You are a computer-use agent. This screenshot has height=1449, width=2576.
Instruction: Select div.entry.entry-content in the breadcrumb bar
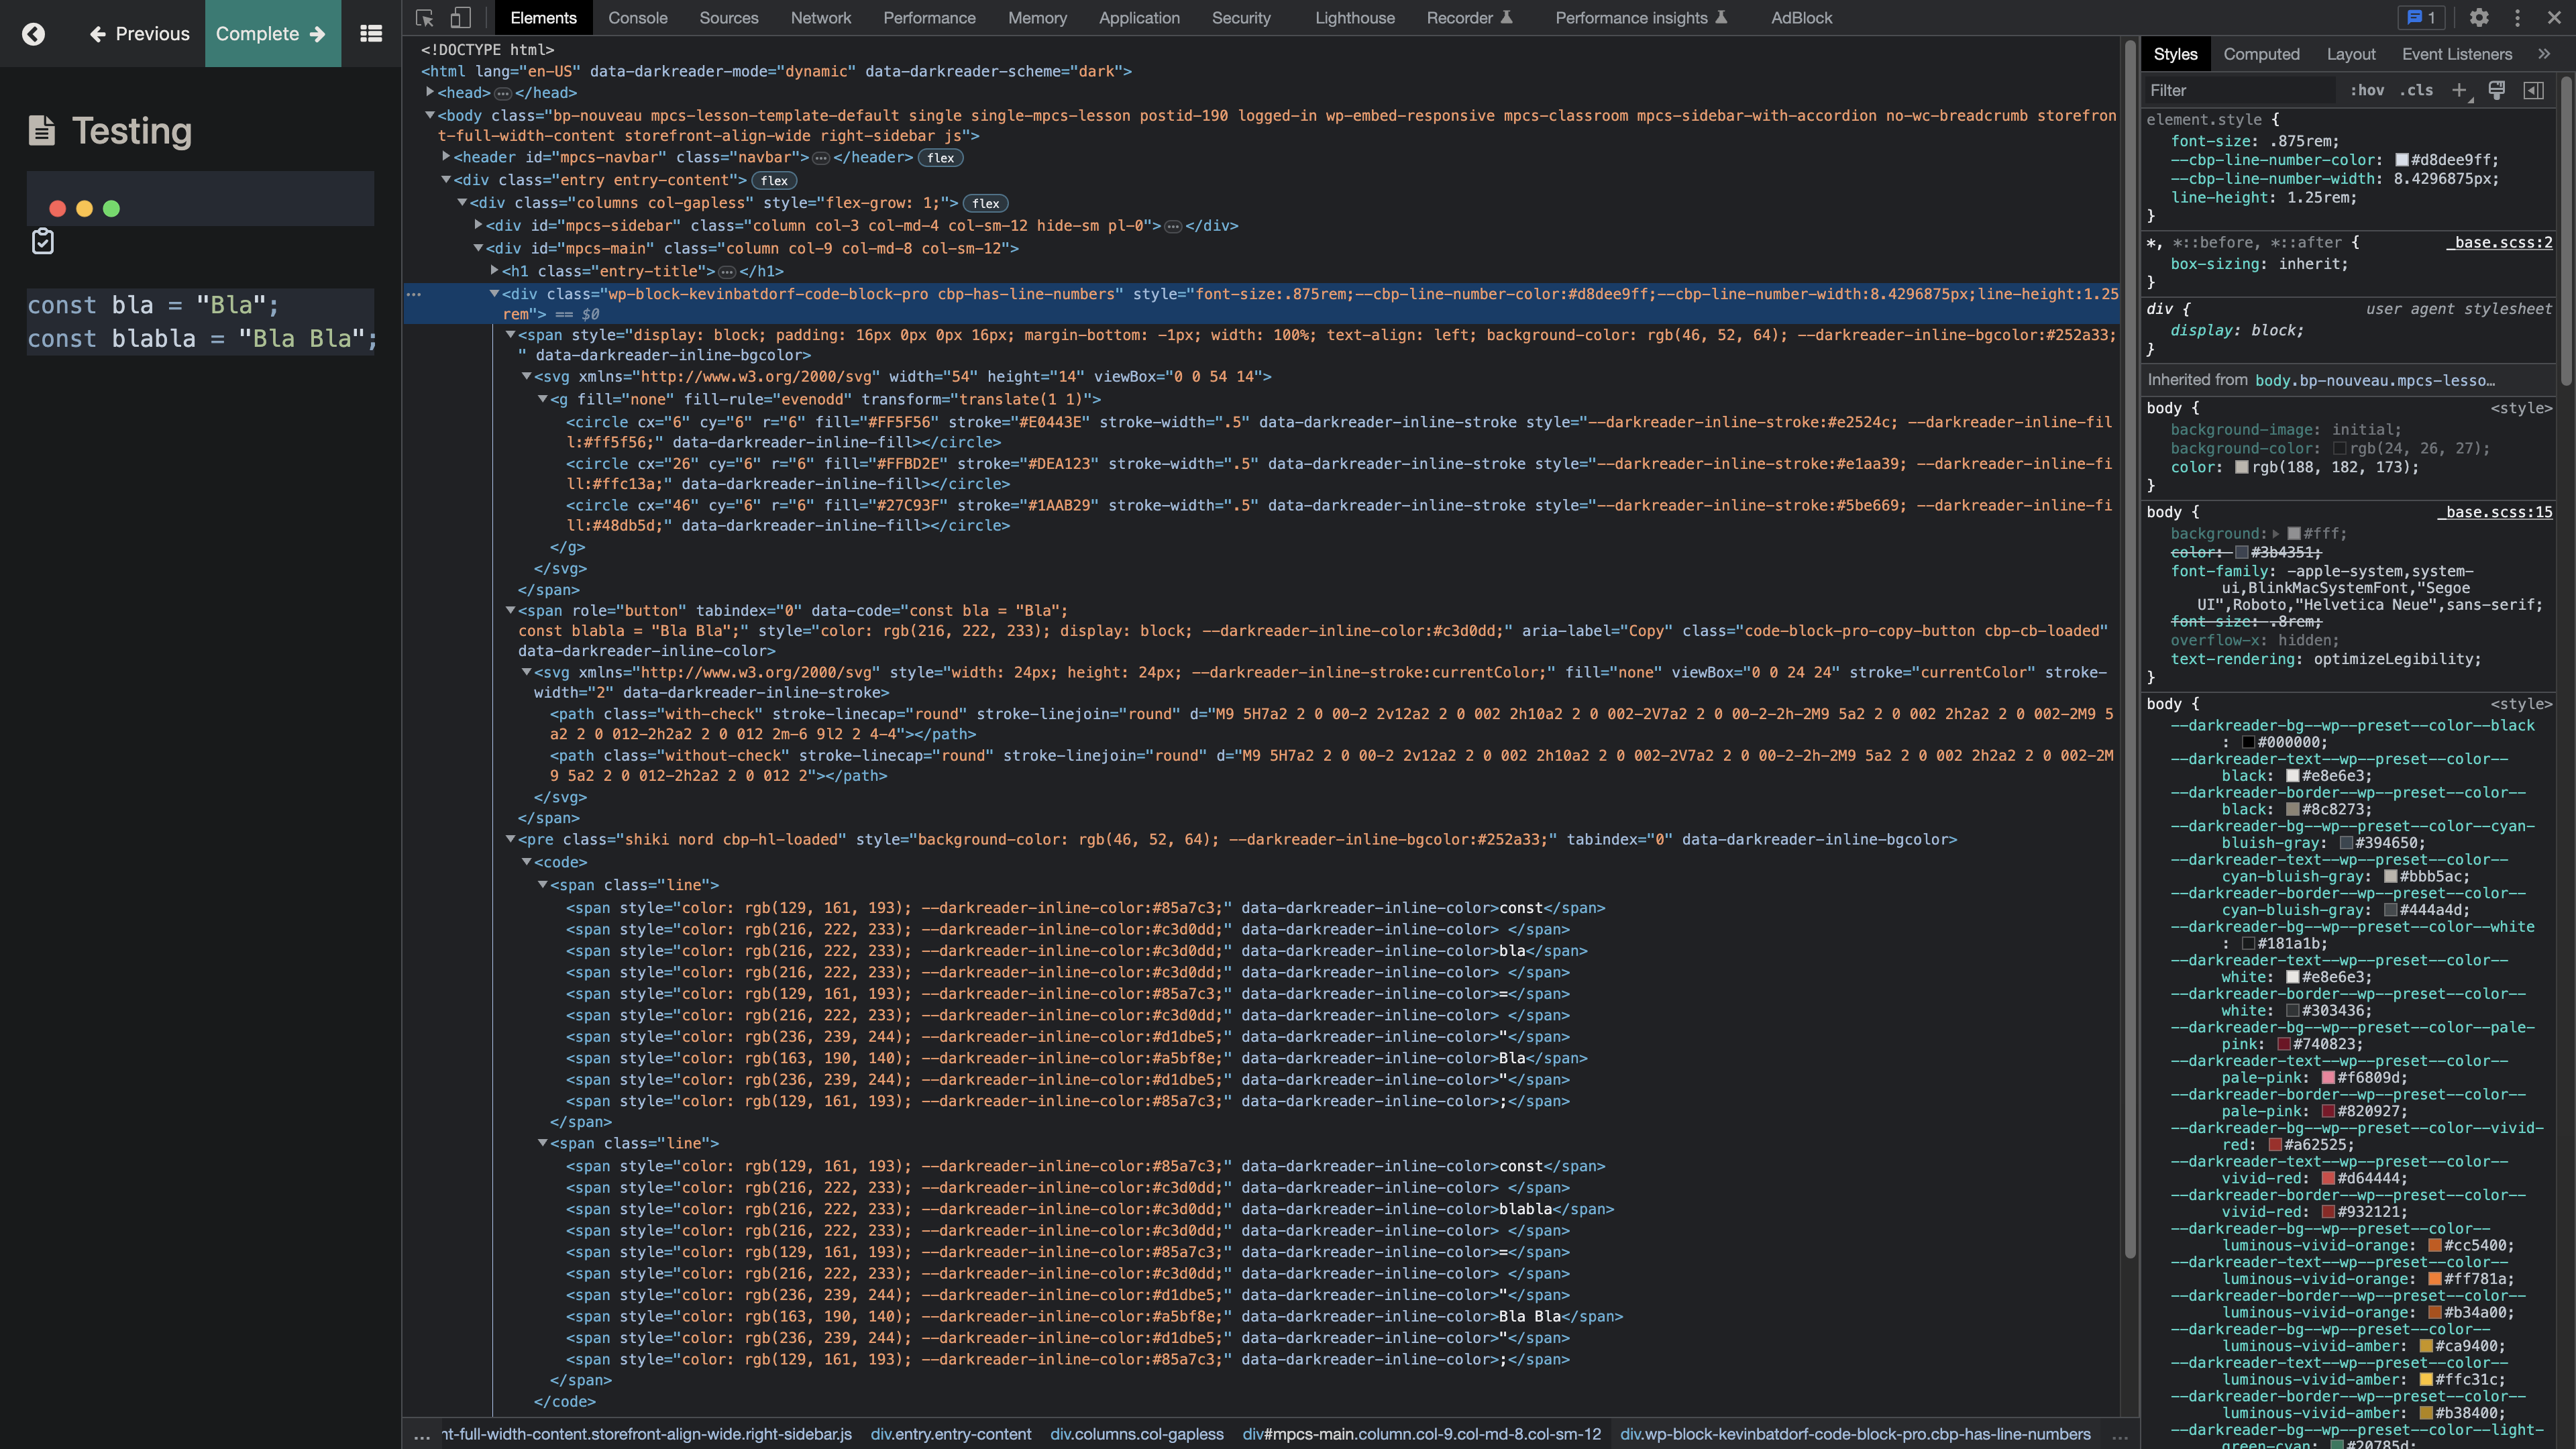coord(951,1434)
